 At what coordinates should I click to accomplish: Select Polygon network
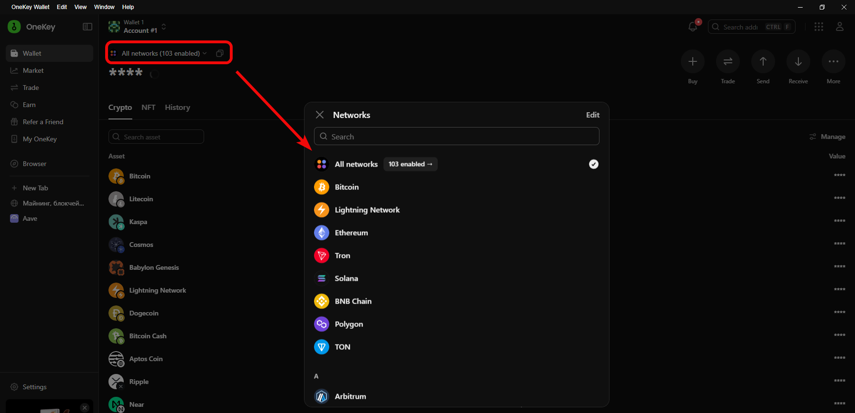click(456, 324)
